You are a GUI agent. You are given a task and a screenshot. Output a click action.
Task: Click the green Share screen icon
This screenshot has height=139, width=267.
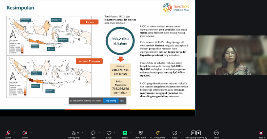point(125,133)
